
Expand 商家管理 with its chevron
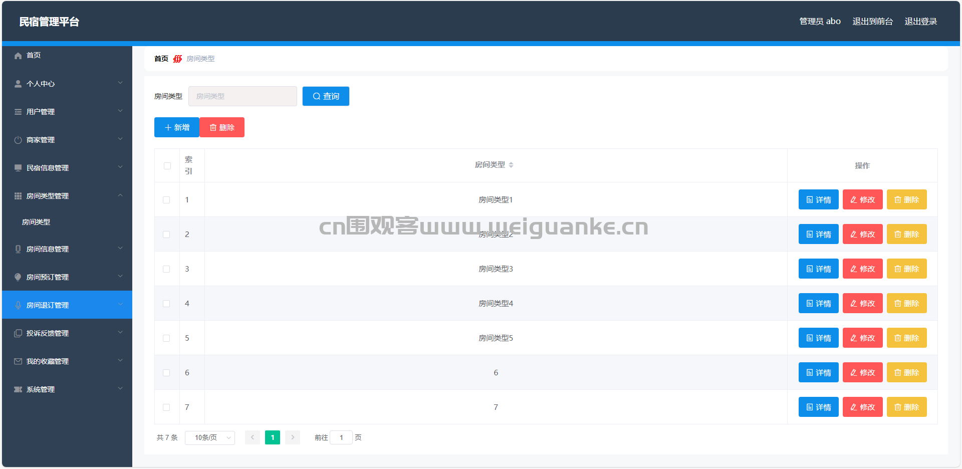point(120,139)
